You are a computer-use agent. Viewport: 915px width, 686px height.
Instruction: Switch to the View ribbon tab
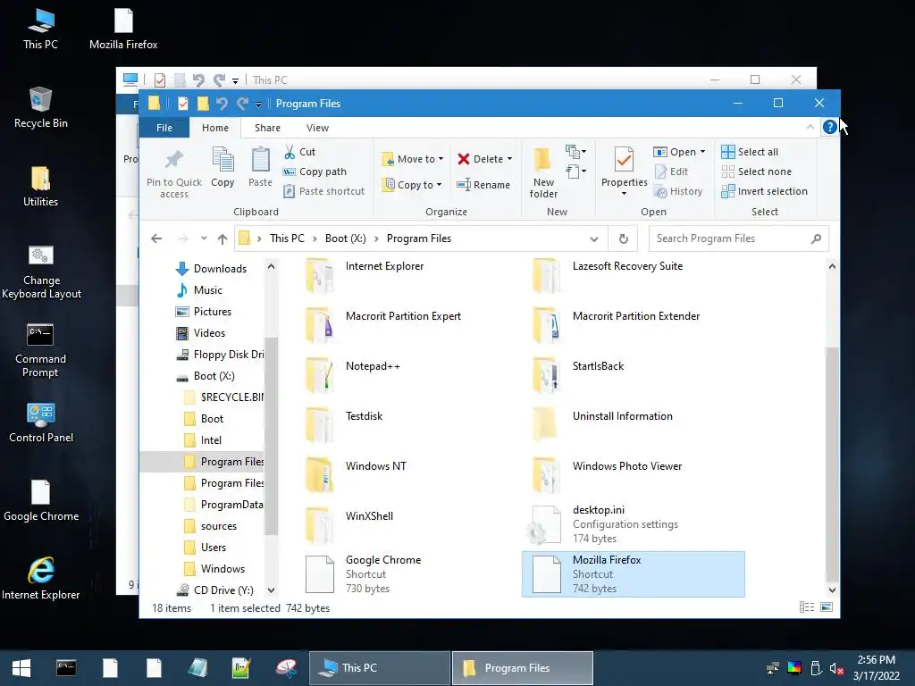pyautogui.click(x=317, y=127)
